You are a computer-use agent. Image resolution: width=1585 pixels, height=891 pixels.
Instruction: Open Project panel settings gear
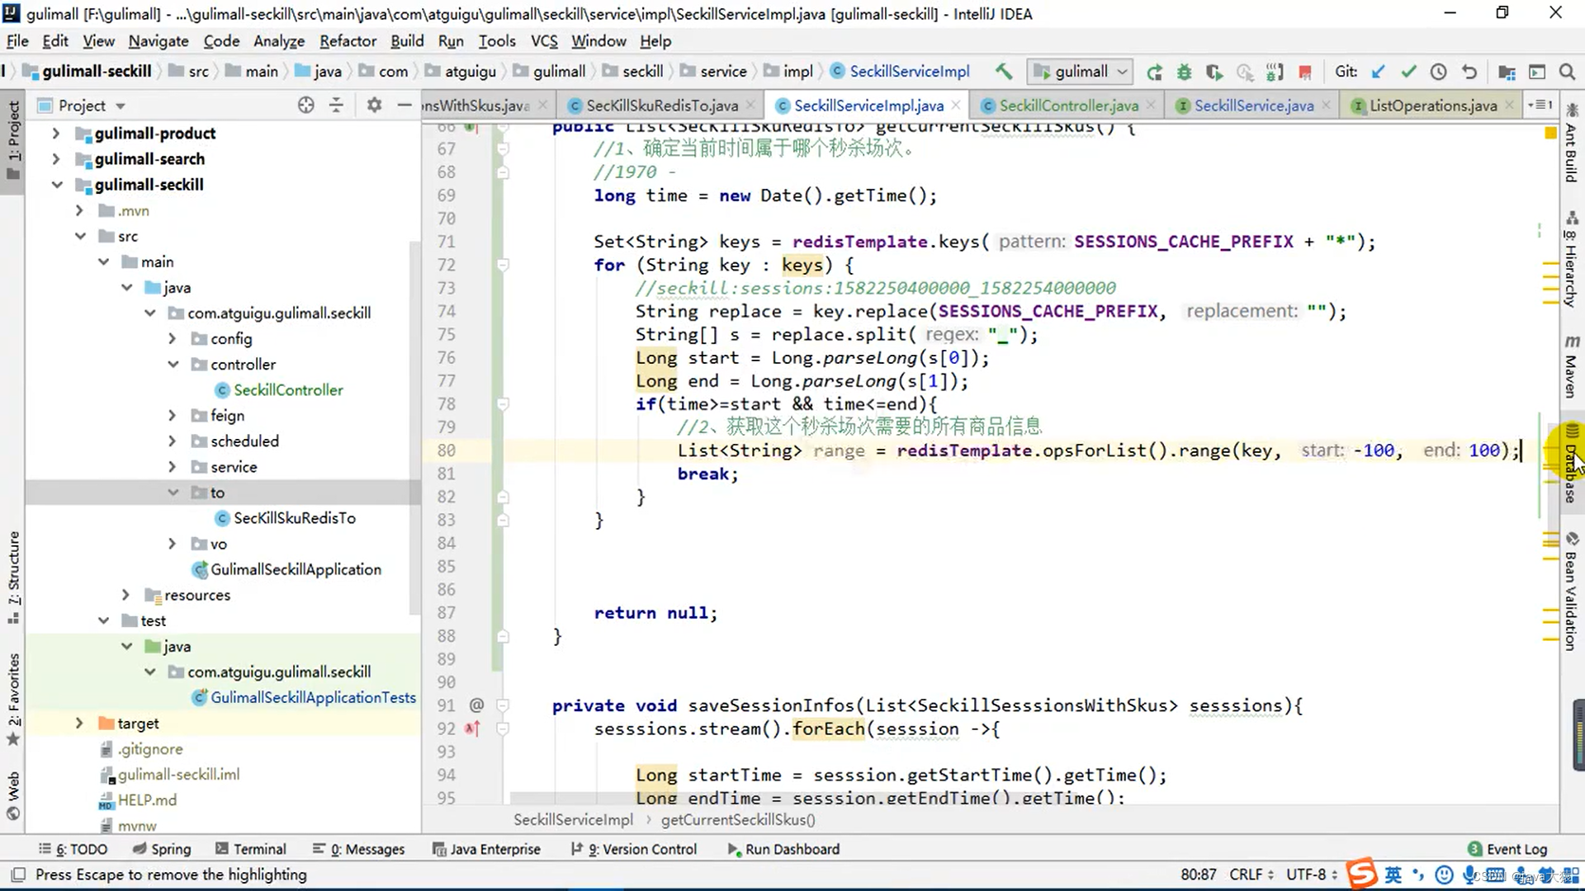[x=374, y=105]
